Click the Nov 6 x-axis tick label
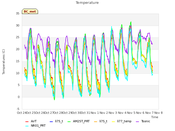The height and width of the screenshot is (131, 175). pos(140,113)
